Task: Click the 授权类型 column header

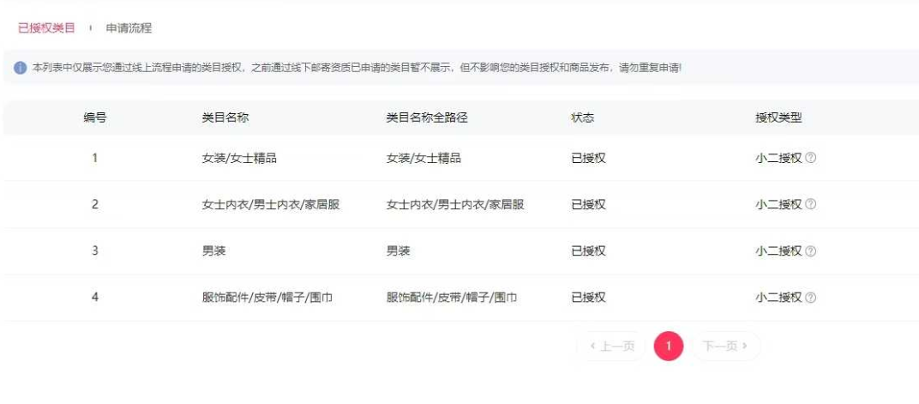Action: pyautogui.click(x=778, y=118)
